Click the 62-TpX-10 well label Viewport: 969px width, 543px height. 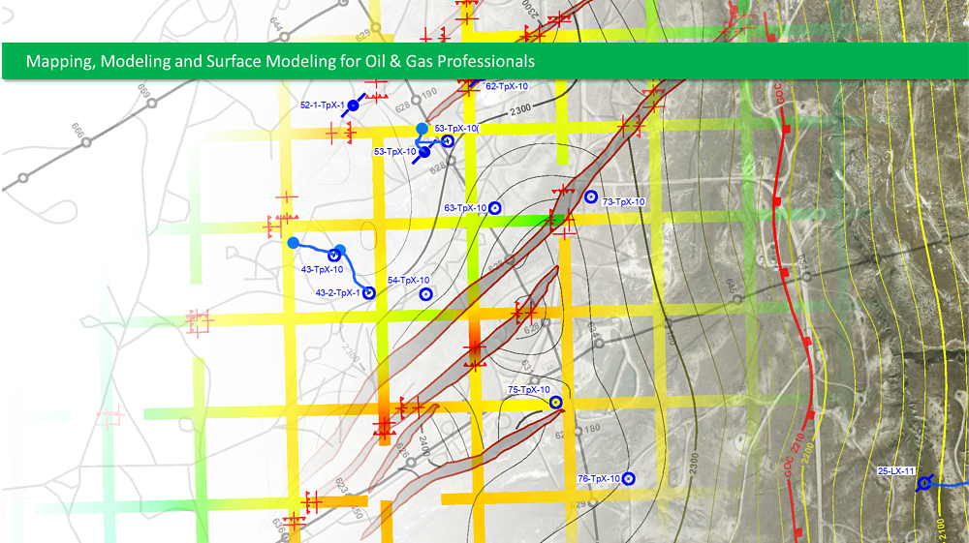[506, 86]
